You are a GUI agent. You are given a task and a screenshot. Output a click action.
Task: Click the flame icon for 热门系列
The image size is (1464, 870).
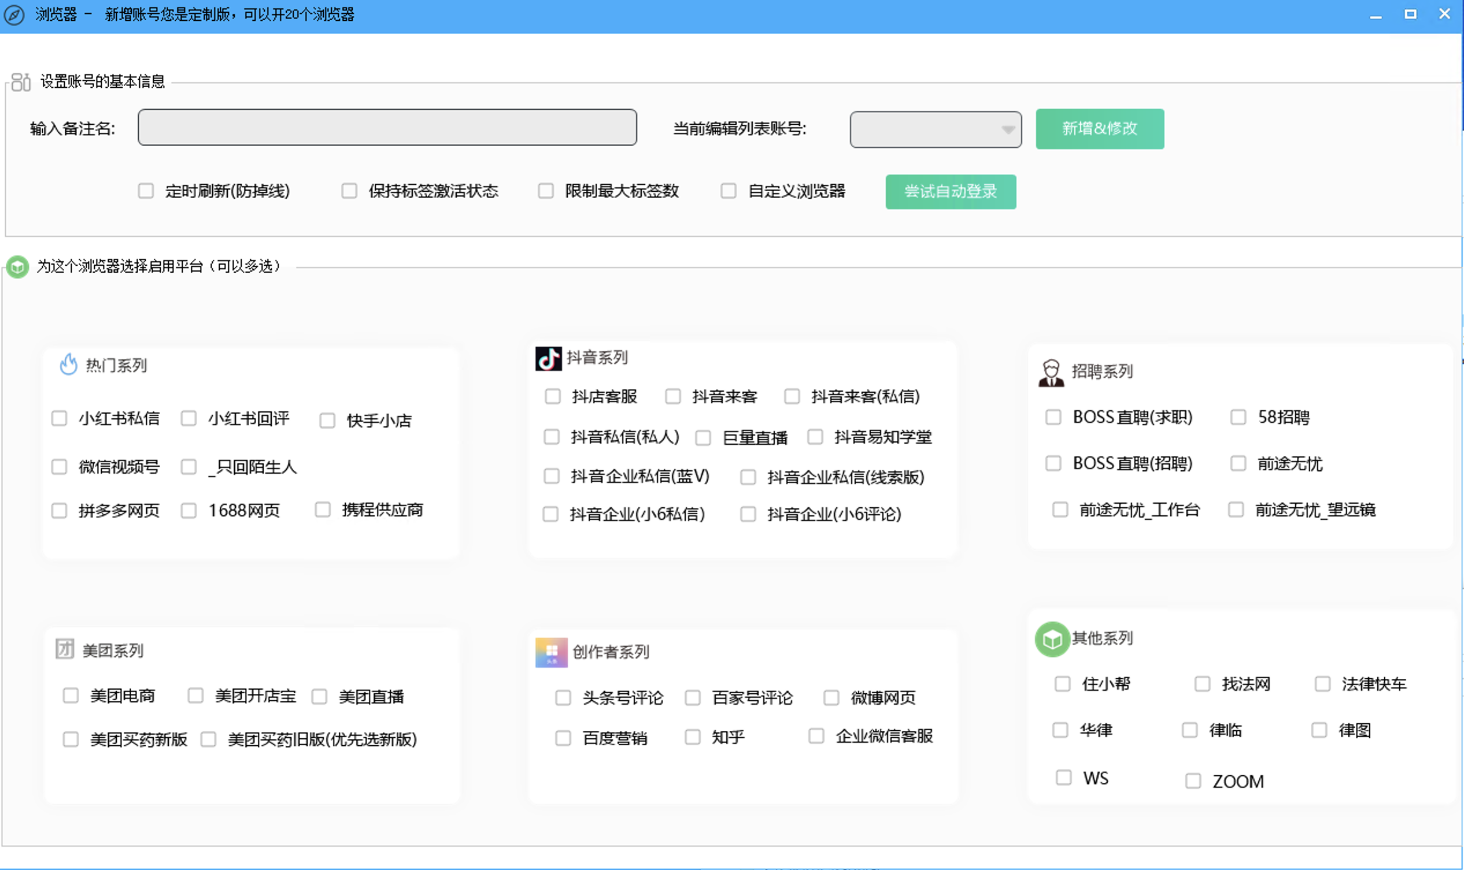pos(69,365)
